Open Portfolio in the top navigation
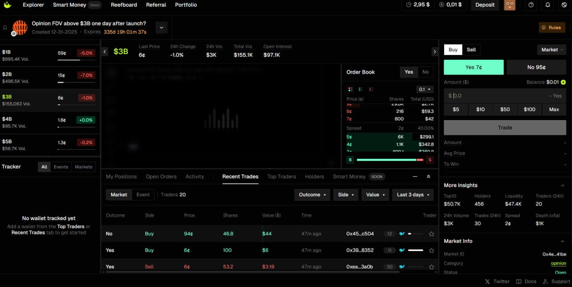The width and height of the screenshot is (572, 287). click(185, 5)
